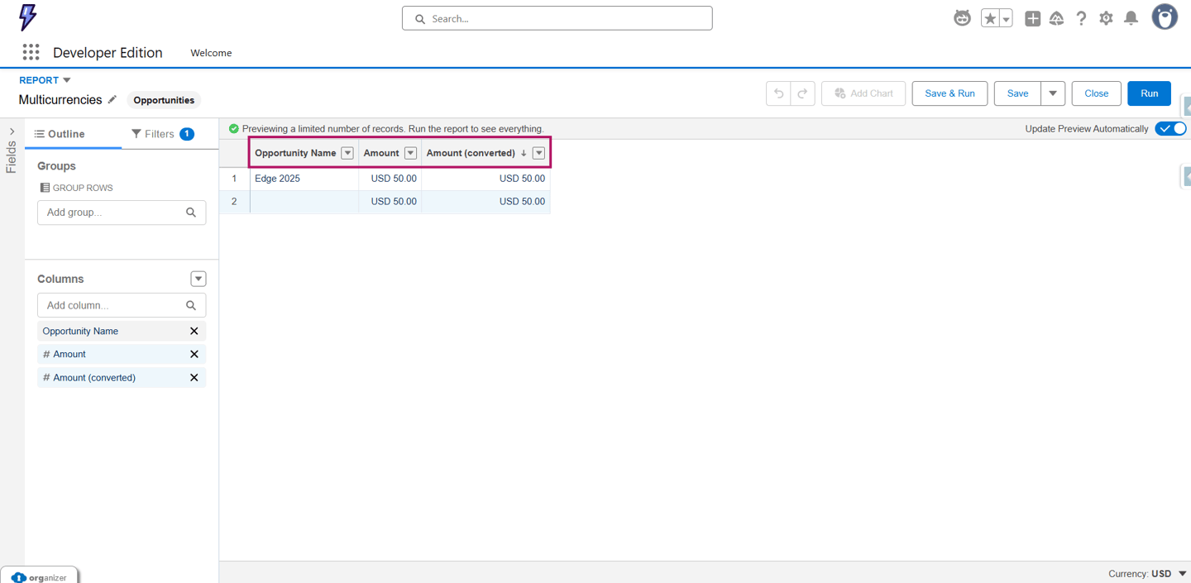1191x583 pixels.
Task: Click the Close button
Action: click(1097, 93)
